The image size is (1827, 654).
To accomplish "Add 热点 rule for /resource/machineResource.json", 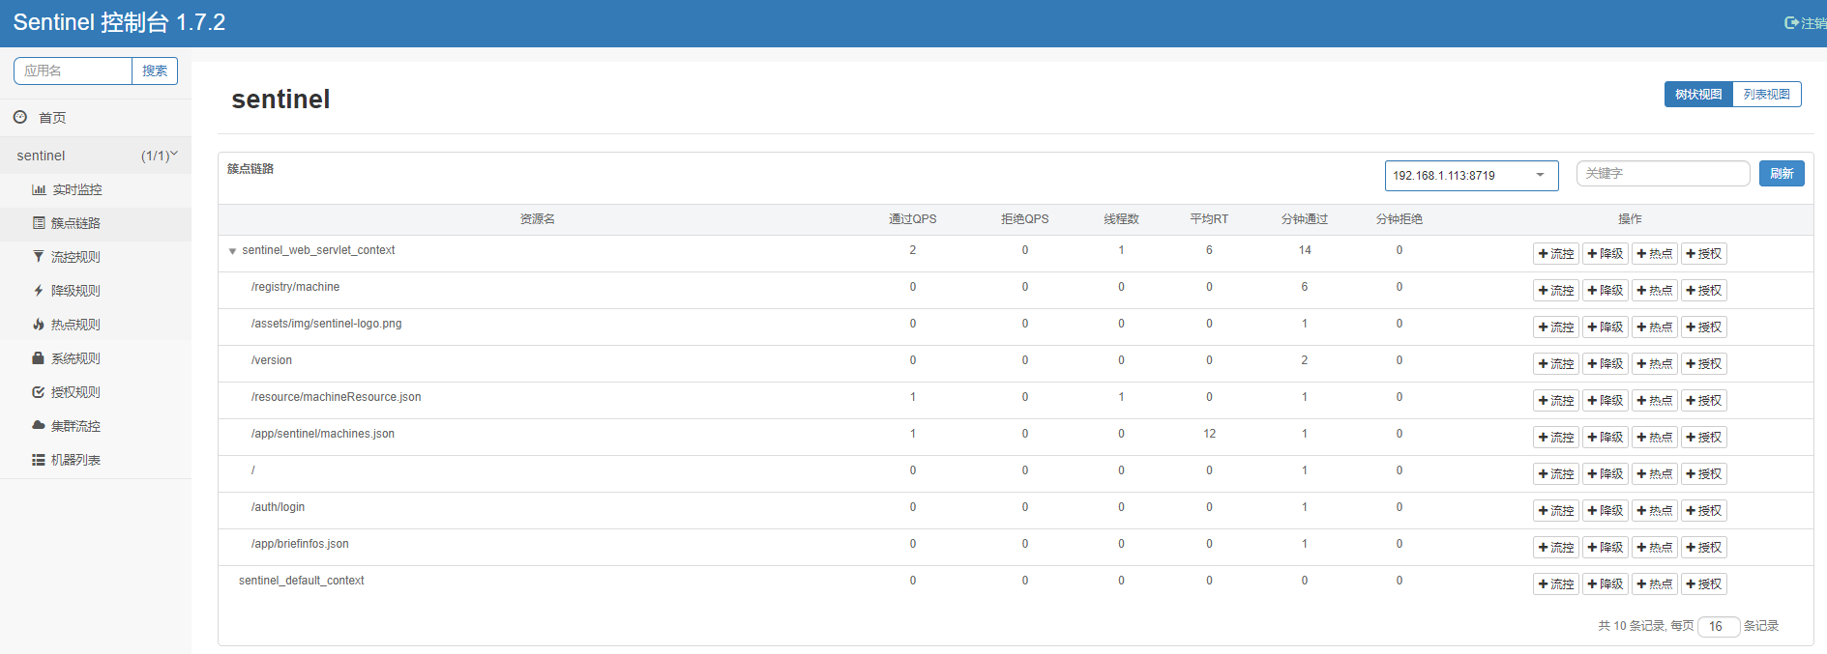I will tap(1655, 400).
